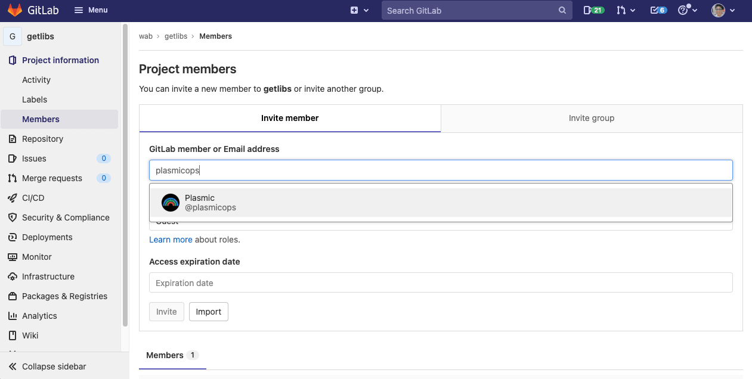
Task: Click the Wiki book icon
Action: pos(13,335)
